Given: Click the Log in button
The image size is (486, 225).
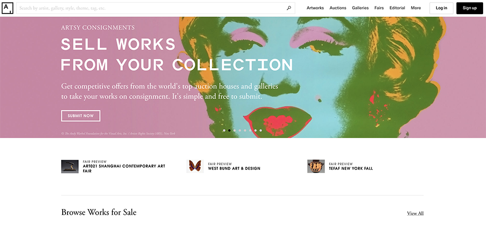Looking at the screenshot, I should 441,8.
